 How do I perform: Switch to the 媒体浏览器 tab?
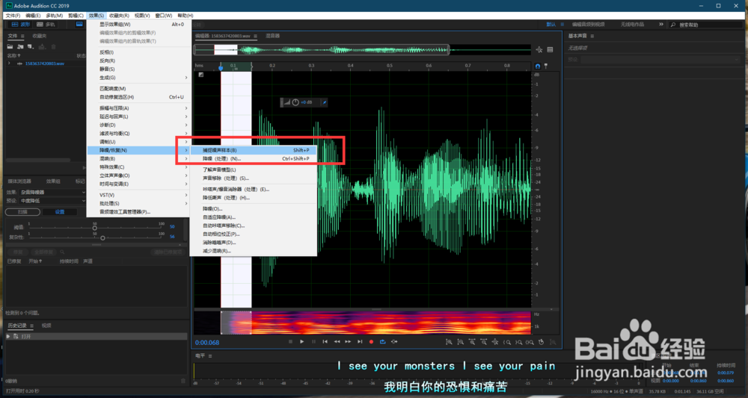point(19,181)
